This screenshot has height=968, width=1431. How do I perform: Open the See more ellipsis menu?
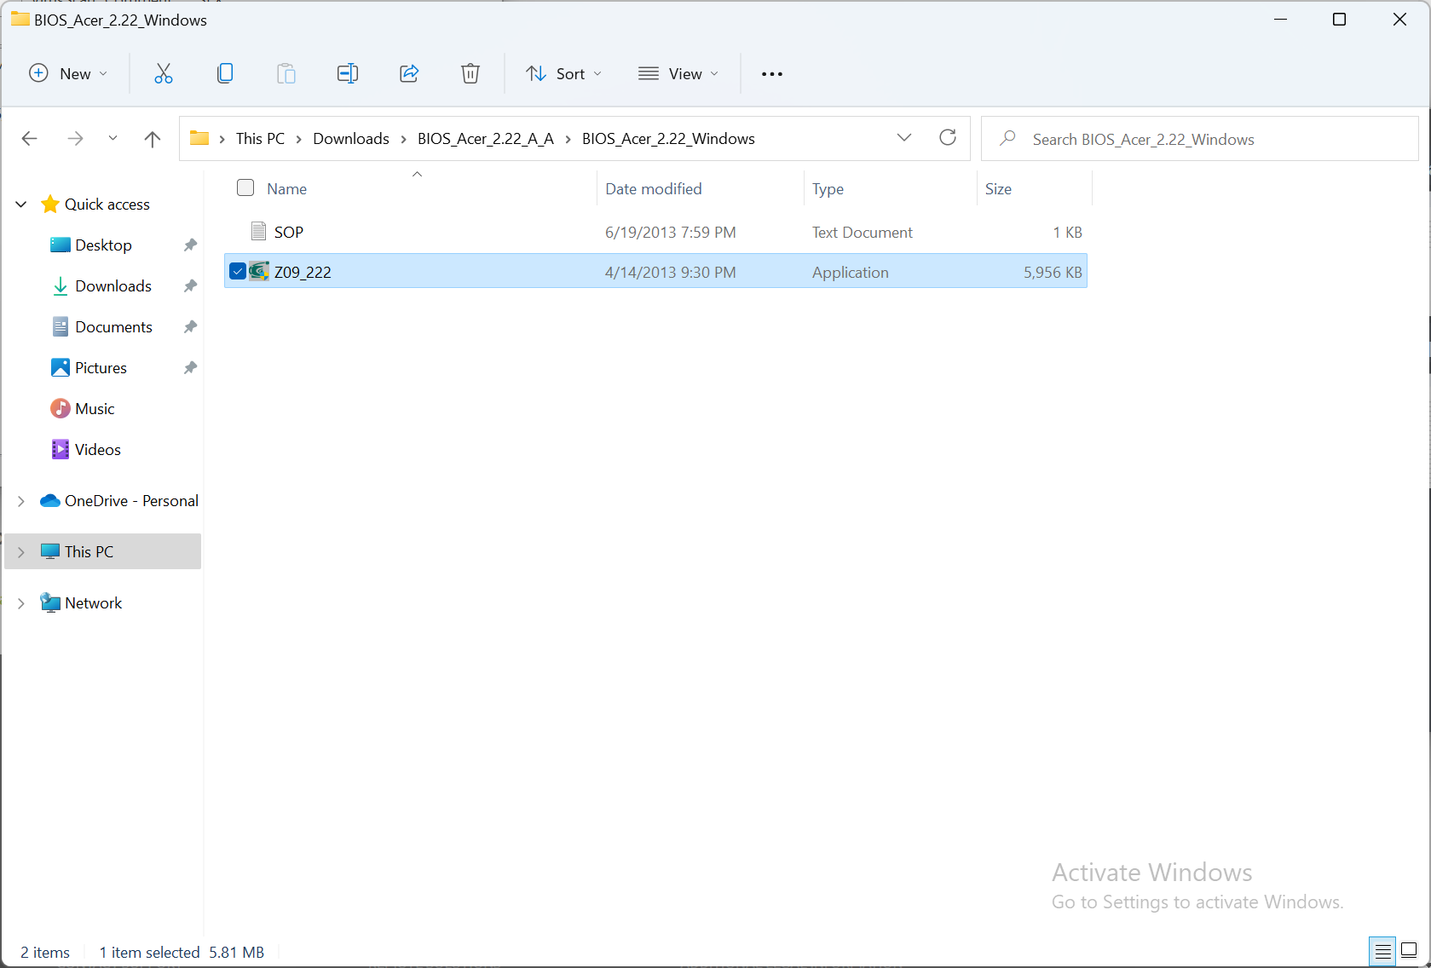click(x=771, y=74)
